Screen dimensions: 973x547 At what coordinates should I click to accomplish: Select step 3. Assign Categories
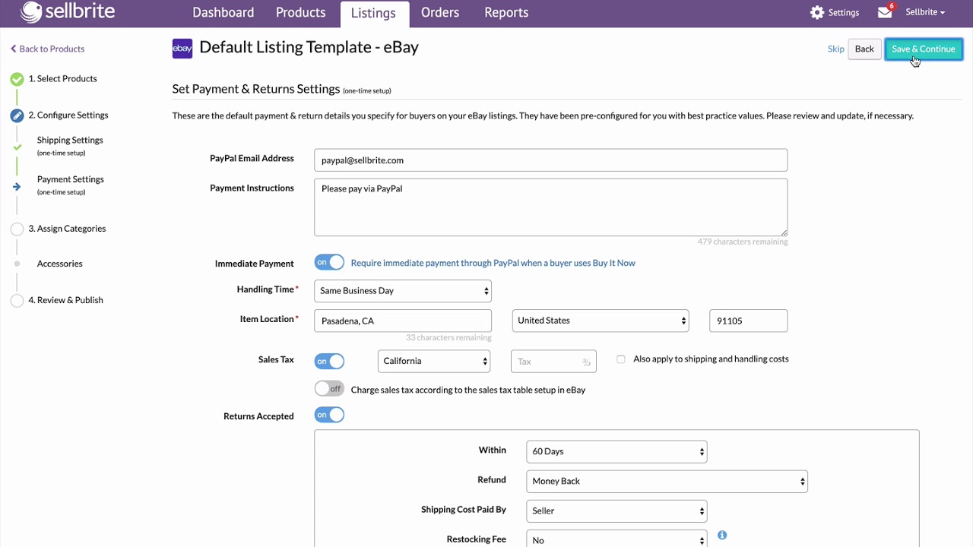coord(67,229)
